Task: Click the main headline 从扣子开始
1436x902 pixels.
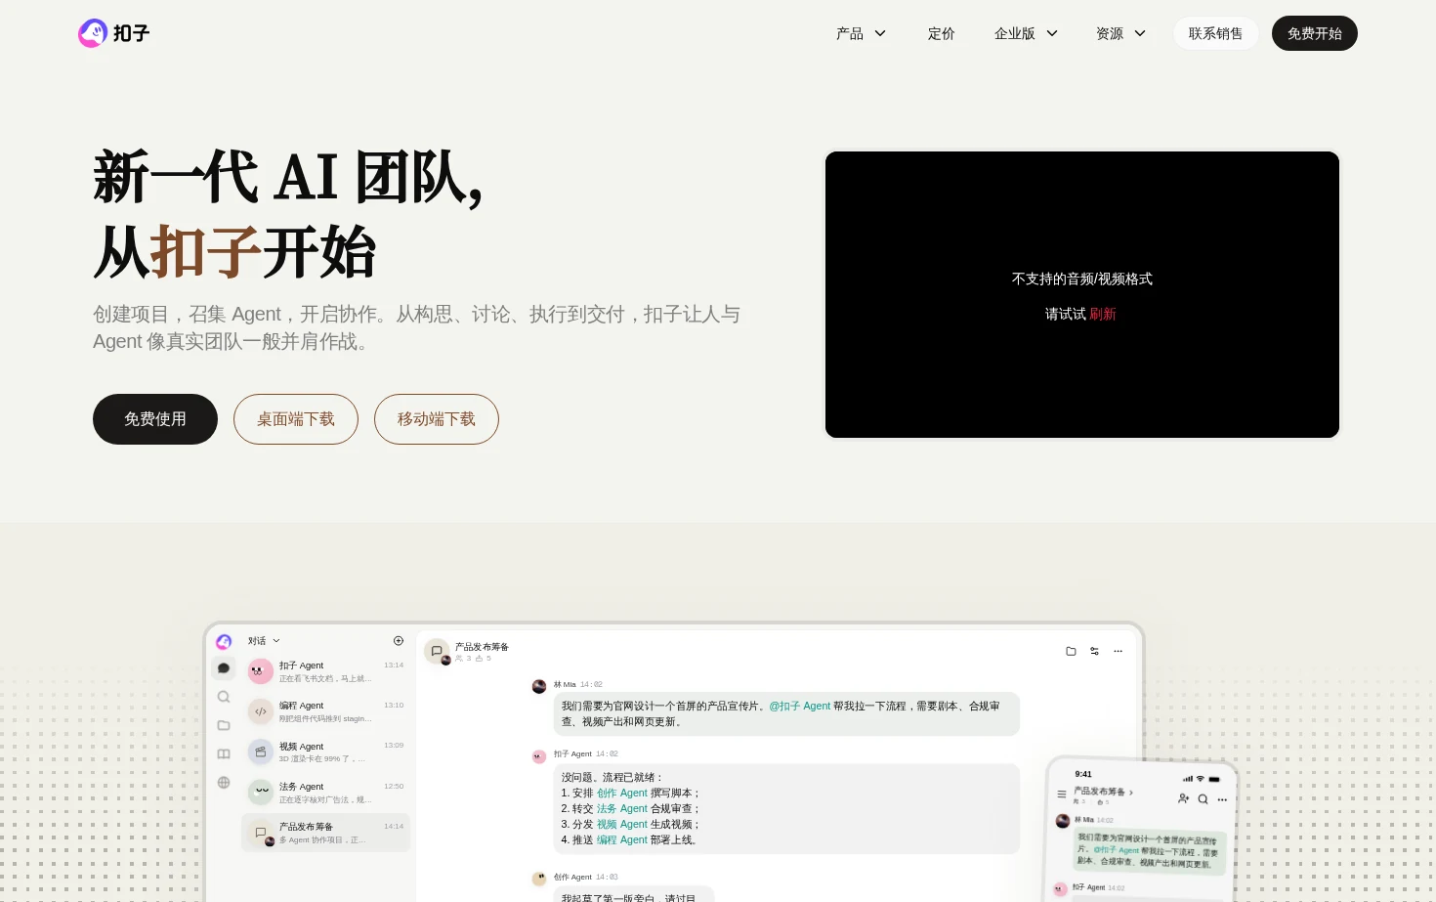Action: point(234,252)
